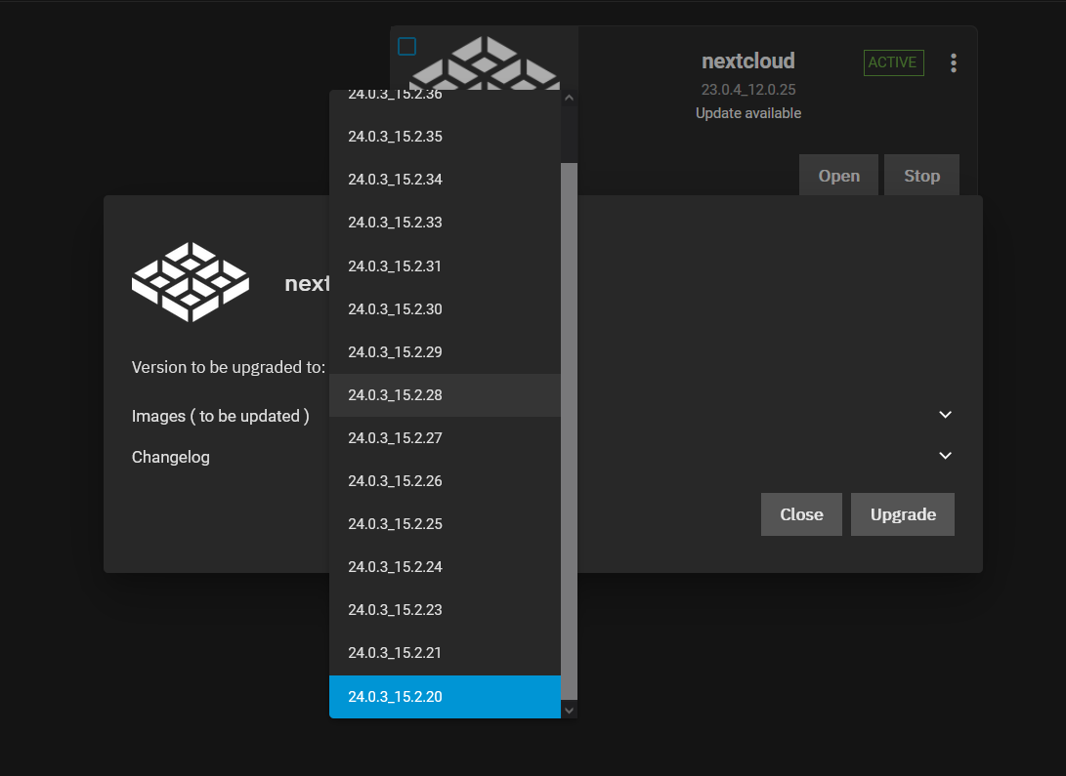Screen dimensions: 1066x776
Task: Click installed version 23.0.4_12.0.25 text
Action: [747, 90]
